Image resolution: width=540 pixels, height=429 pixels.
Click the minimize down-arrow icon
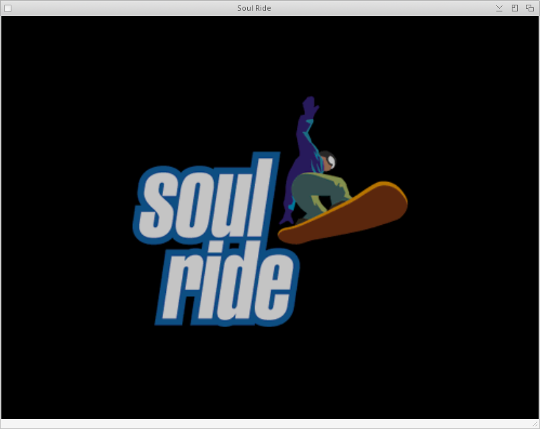click(x=499, y=8)
